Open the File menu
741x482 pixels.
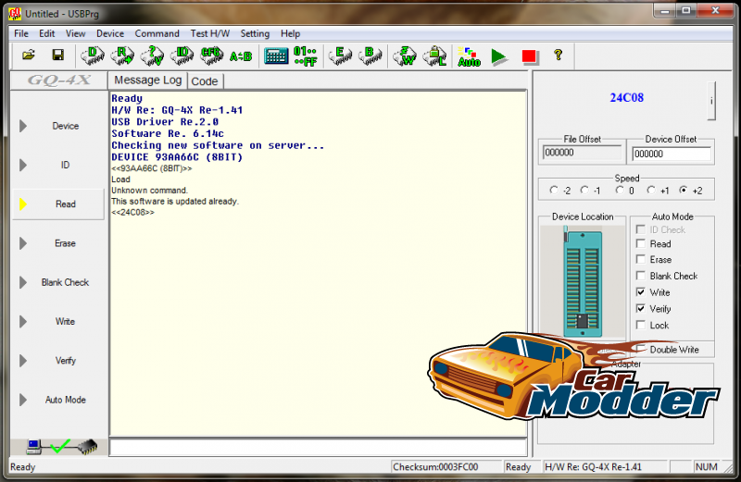pyautogui.click(x=20, y=33)
